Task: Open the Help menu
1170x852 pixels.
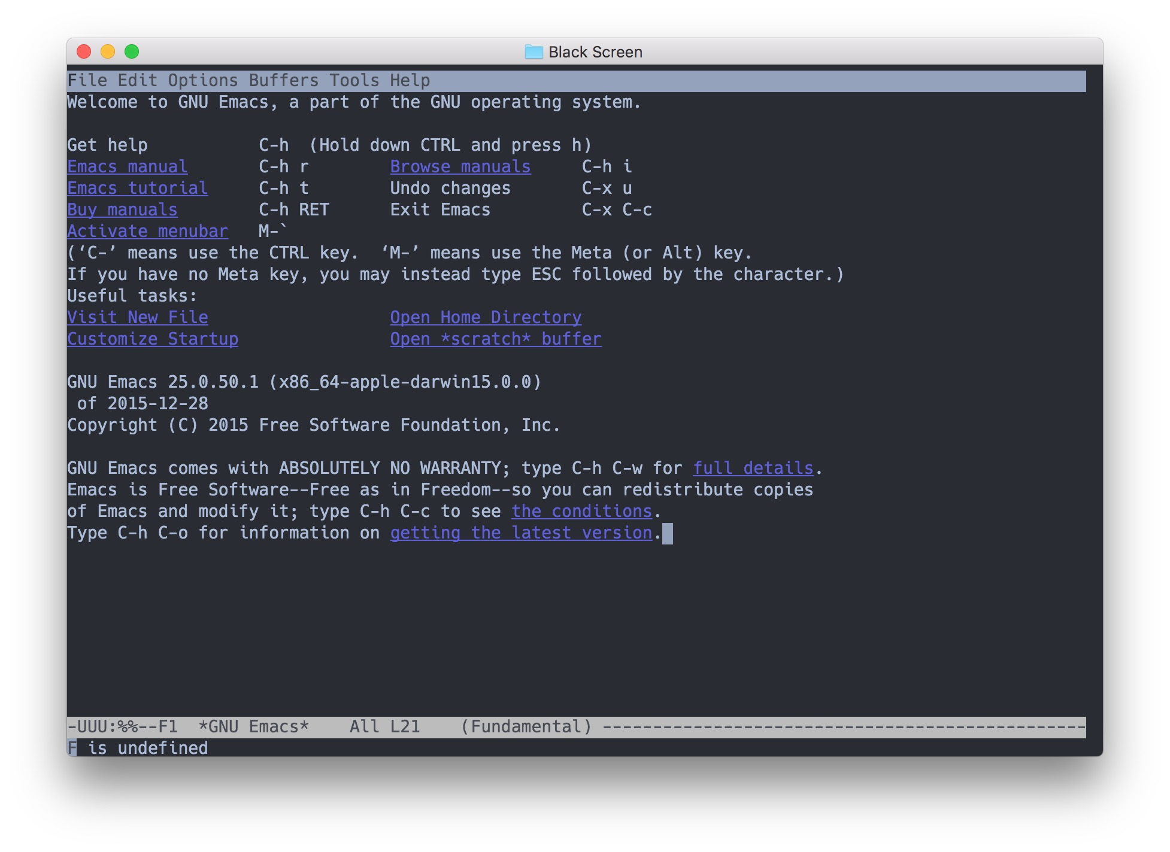Action: (x=410, y=81)
